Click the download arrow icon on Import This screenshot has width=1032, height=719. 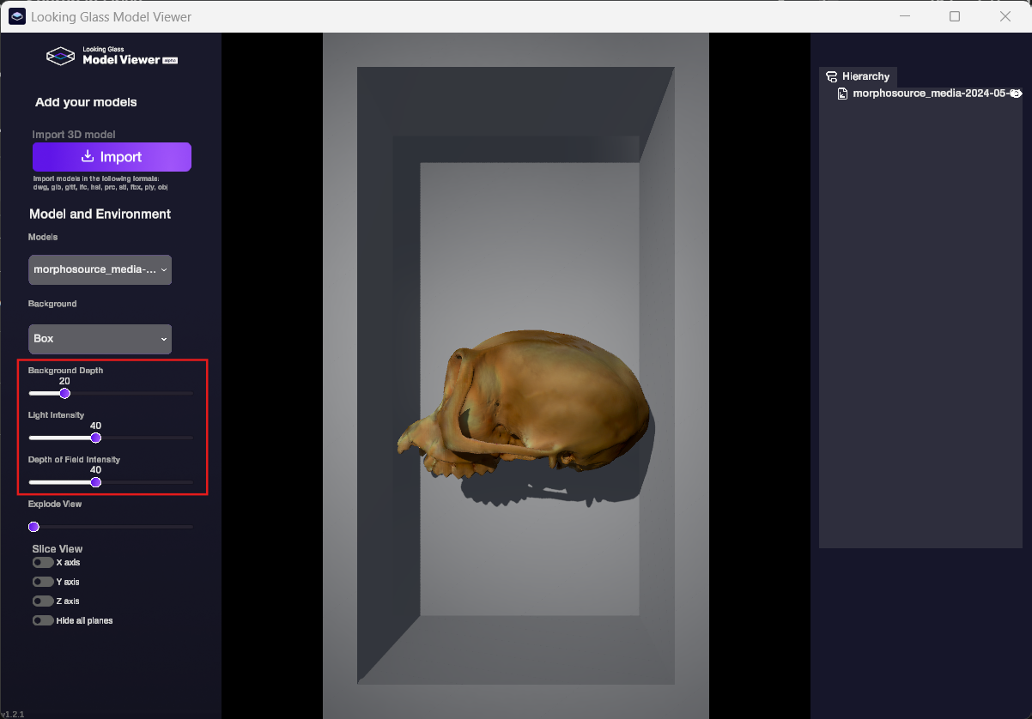coord(87,157)
